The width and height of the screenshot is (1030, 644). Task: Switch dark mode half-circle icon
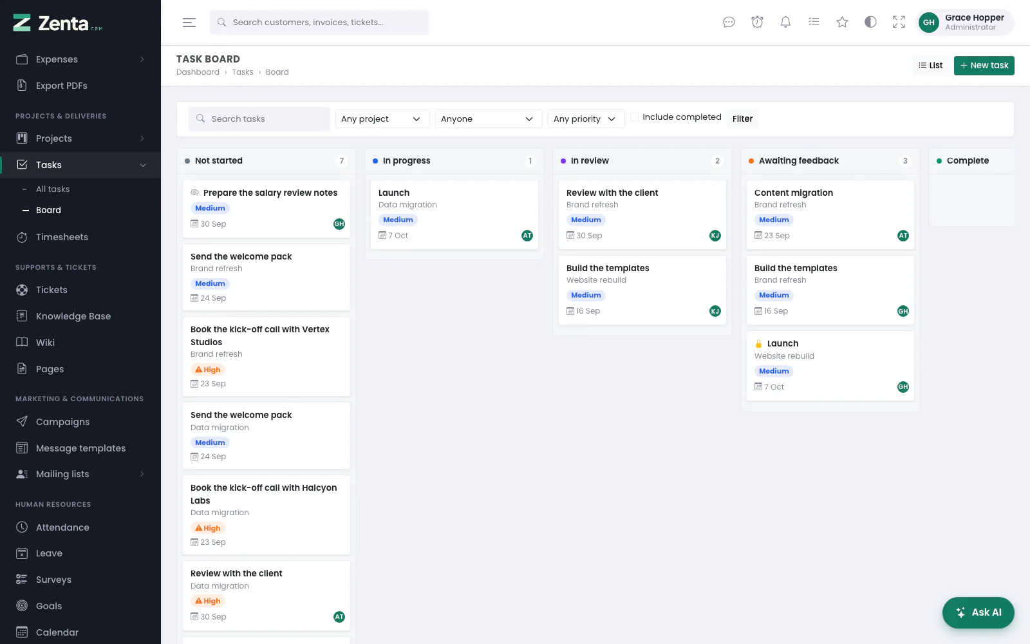point(870,23)
